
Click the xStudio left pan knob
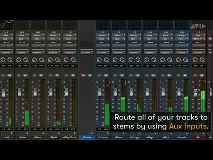(x=50, y=60)
